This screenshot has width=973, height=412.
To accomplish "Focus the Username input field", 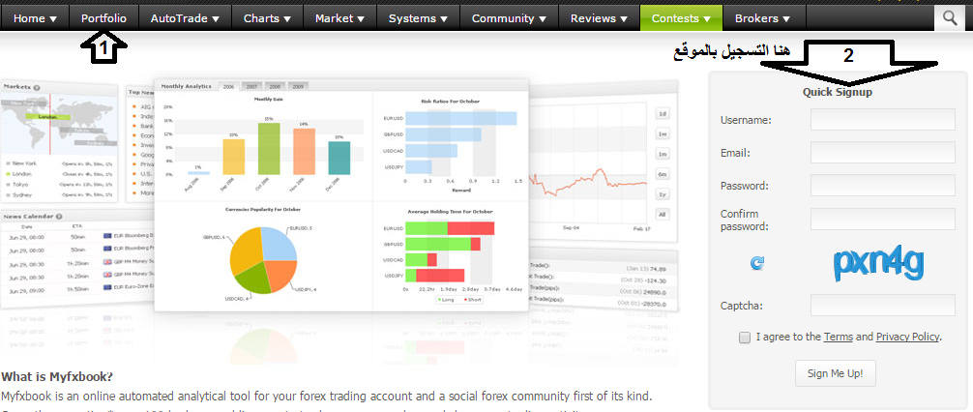I will [x=882, y=120].
